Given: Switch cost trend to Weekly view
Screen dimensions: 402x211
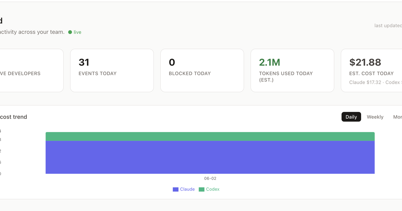Looking at the screenshot, I should [375, 117].
